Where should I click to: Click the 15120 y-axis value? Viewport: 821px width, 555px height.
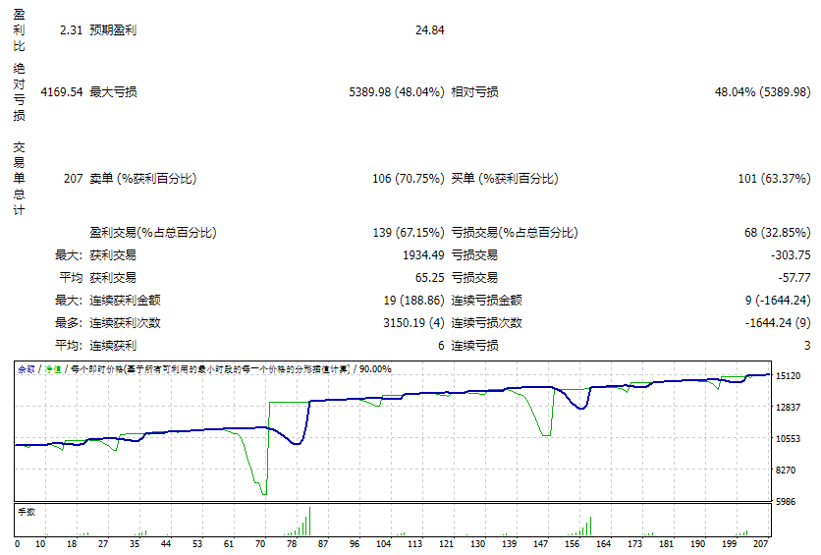[x=788, y=376]
